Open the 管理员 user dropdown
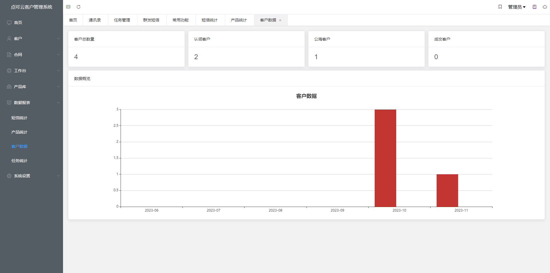 (517, 7)
